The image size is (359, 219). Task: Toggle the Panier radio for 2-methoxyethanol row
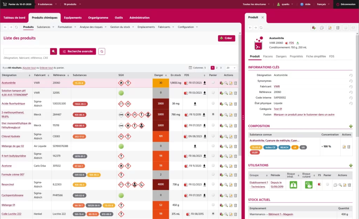click(213, 114)
